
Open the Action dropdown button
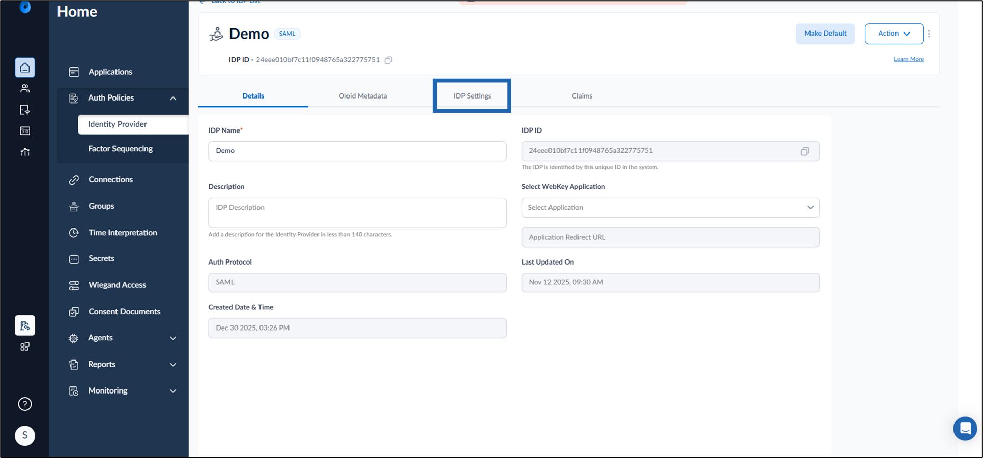(x=894, y=34)
